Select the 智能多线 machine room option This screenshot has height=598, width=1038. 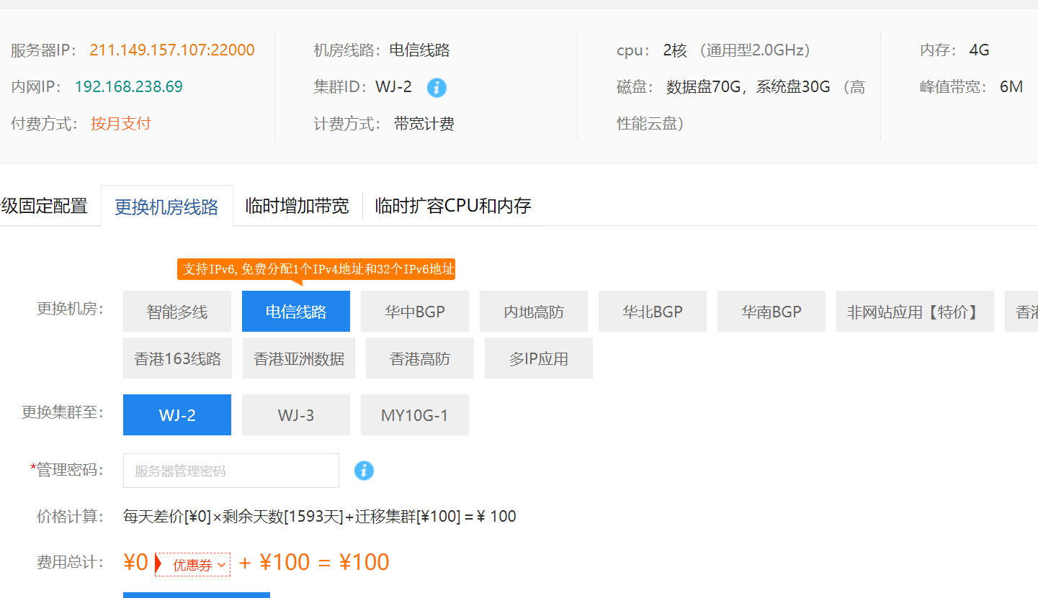click(x=177, y=311)
